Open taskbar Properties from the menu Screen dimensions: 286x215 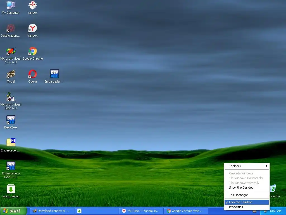pyautogui.click(x=247, y=207)
